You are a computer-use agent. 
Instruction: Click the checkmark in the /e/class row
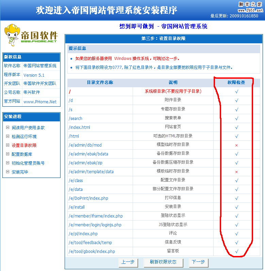(237, 181)
